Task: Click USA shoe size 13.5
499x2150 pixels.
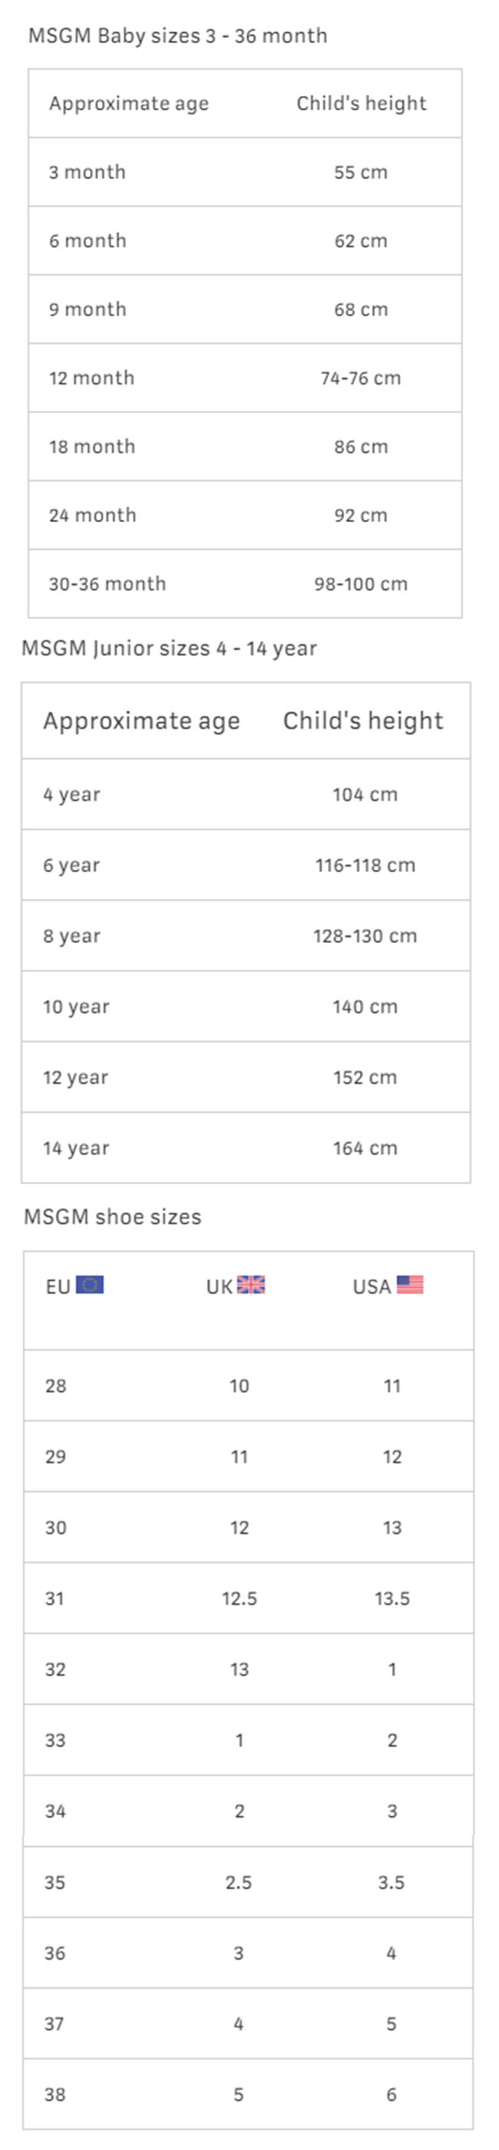Action: pyautogui.click(x=392, y=1599)
